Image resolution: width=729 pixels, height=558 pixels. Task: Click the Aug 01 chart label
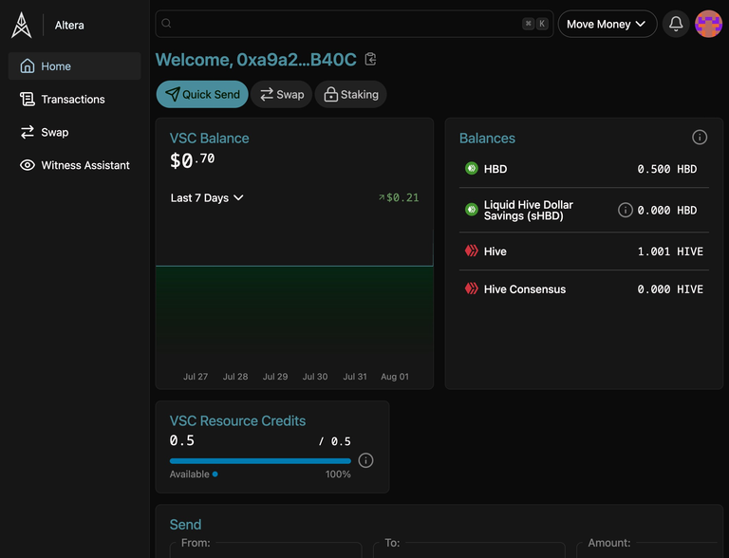click(x=395, y=377)
